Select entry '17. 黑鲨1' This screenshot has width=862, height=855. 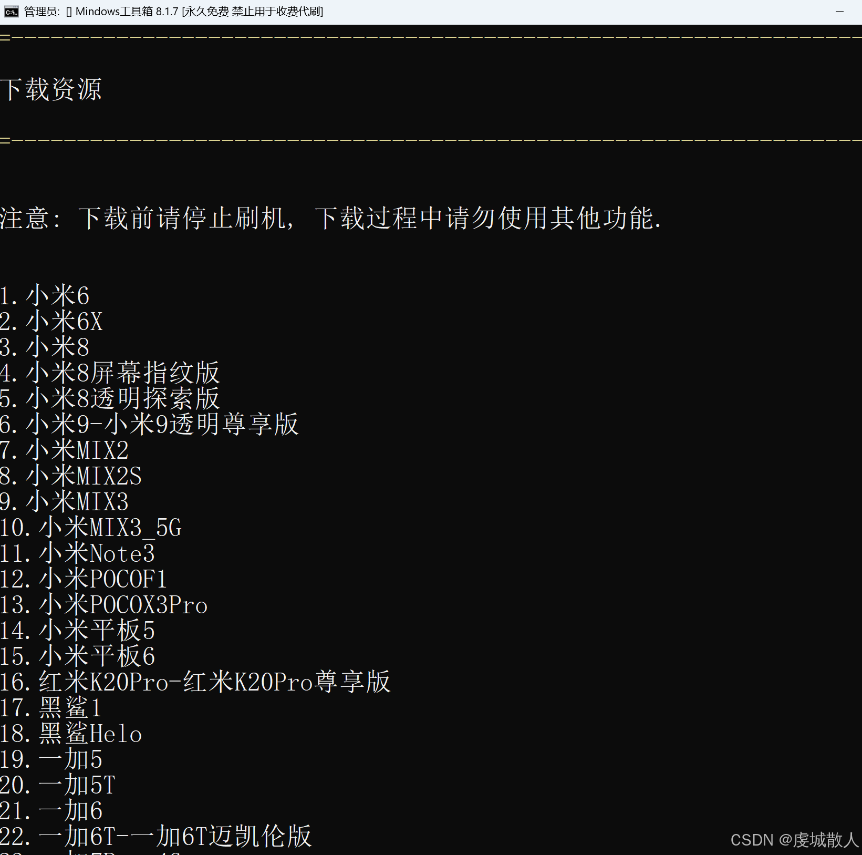(x=51, y=707)
